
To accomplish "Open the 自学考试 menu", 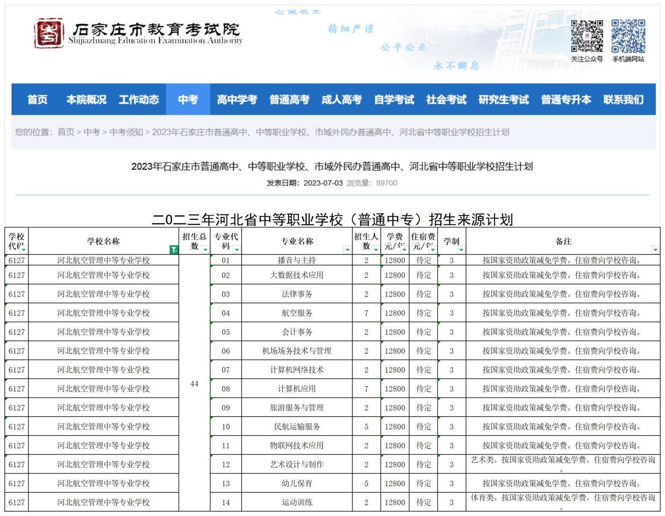I will tap(395, 100).
